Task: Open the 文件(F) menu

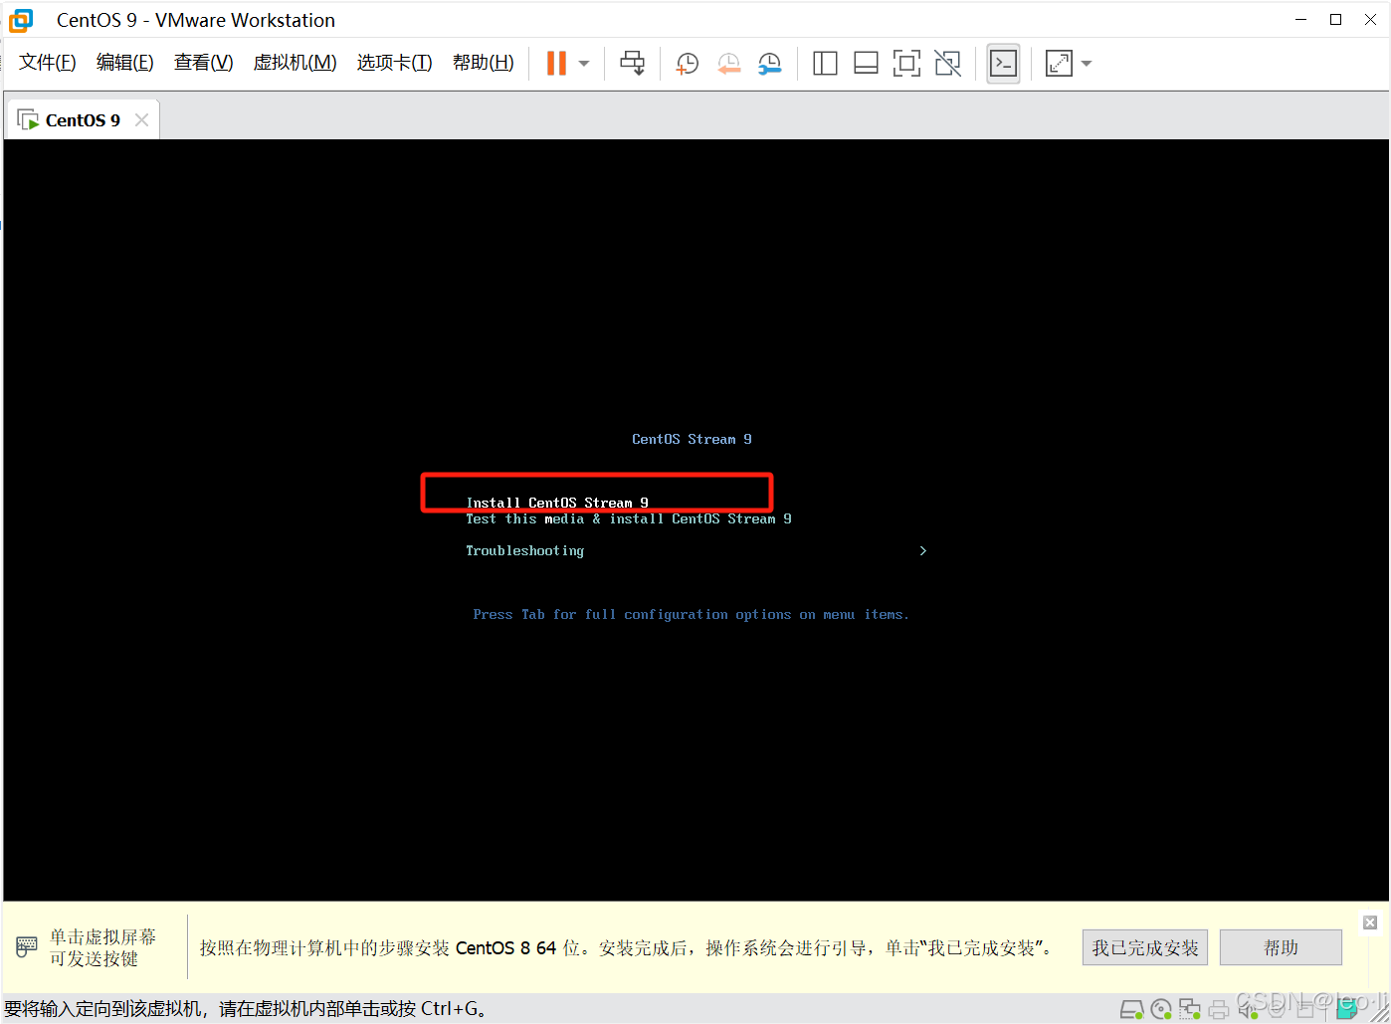Action: click(x=48, y=63)
